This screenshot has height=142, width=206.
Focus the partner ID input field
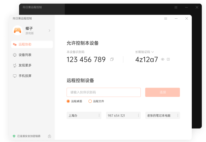click(x=104, y=92)
